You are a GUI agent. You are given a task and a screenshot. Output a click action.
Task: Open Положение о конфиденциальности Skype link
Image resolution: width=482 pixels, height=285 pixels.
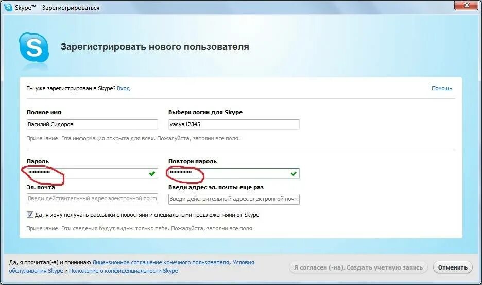pyautogui.click(x=123, y=271)
